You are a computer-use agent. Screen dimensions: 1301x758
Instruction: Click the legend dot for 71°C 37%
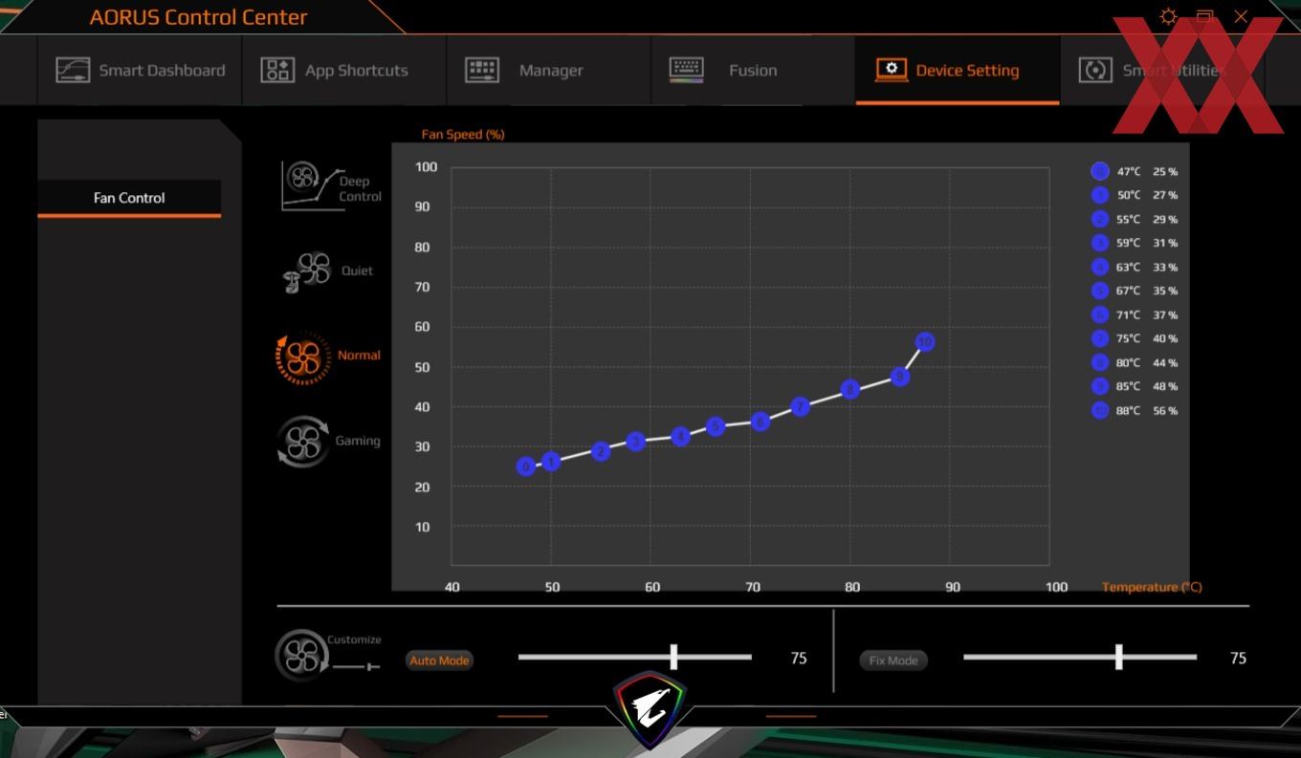tap(1100, 314)
